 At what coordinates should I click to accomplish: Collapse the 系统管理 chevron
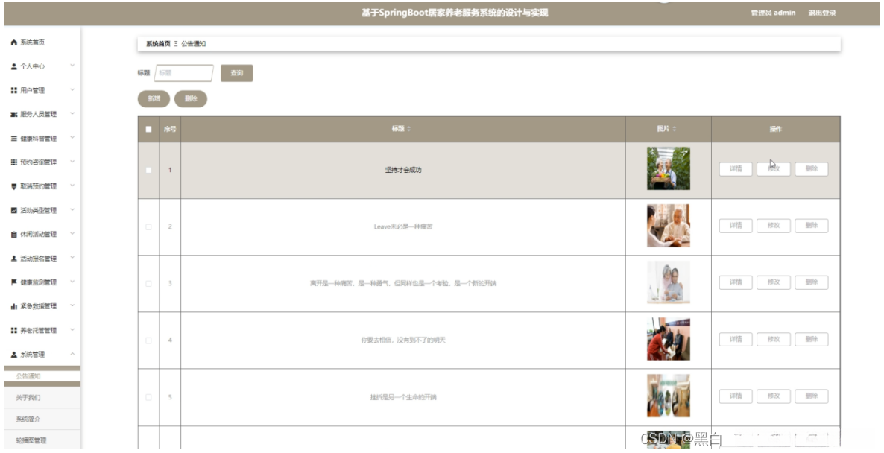(72, 354)
